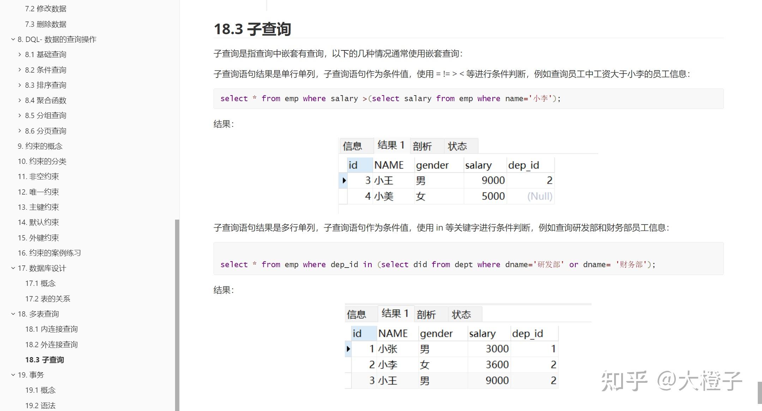
Task: Open the "15. 外键约束" page
Action: tap(40, 238)
